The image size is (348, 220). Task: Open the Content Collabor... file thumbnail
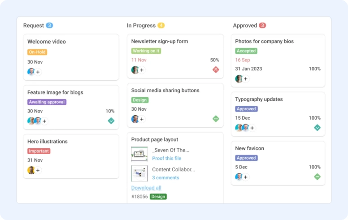[139, 173]
